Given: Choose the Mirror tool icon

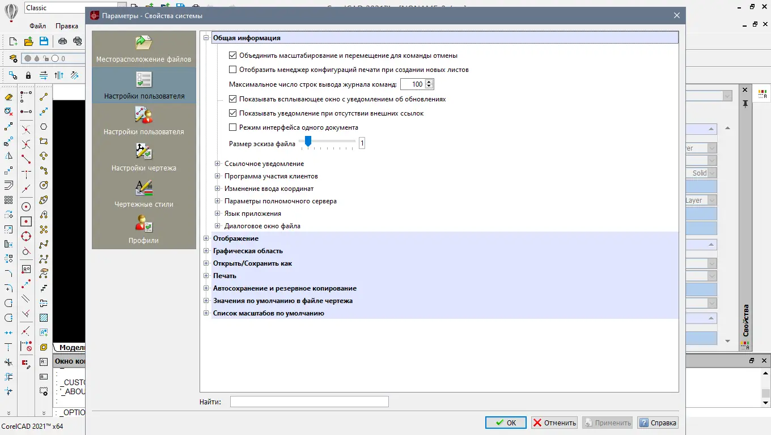Looking at the screenshot, I should (x=9, y=156).
